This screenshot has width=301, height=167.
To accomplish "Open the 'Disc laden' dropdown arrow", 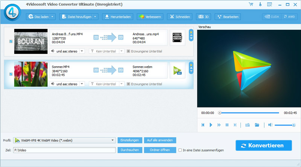I will 52,17.
